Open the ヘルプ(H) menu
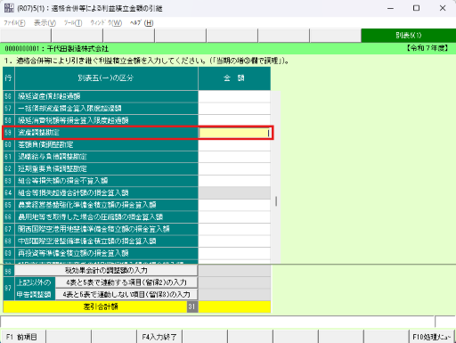 point(142,23)
